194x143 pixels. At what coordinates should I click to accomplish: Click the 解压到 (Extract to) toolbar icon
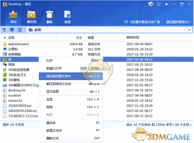[31, 15]
